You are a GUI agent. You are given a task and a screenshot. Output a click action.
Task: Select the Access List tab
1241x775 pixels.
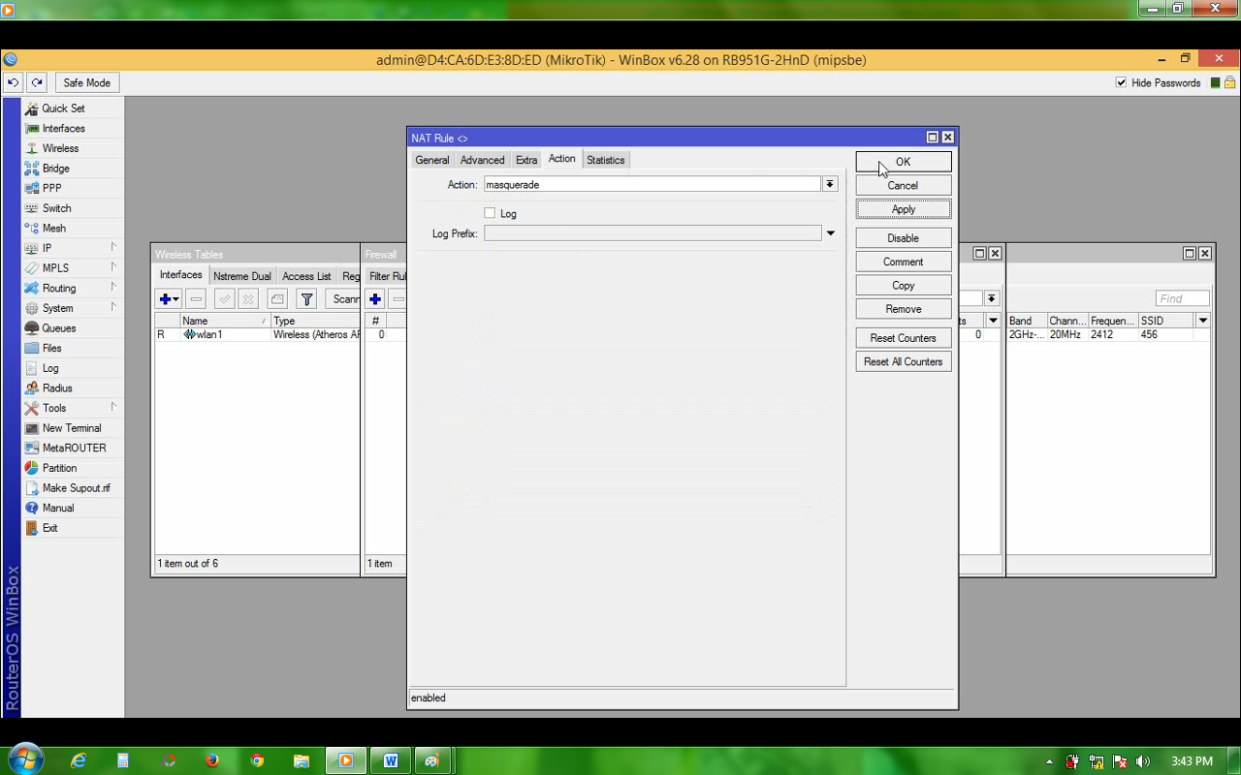point(306,276)
